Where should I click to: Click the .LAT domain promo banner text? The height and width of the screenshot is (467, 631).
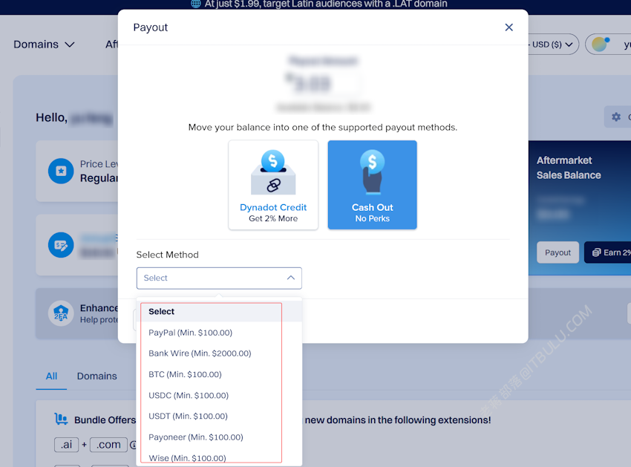pos(326,4)
